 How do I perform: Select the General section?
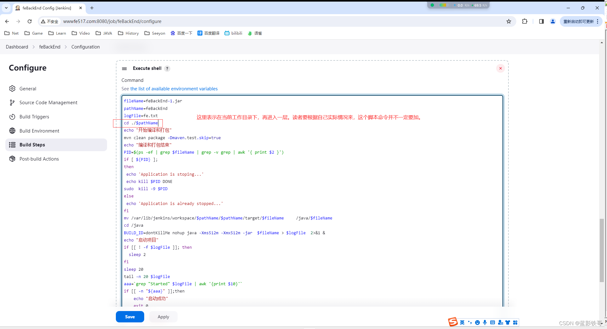tap(56, 88)
